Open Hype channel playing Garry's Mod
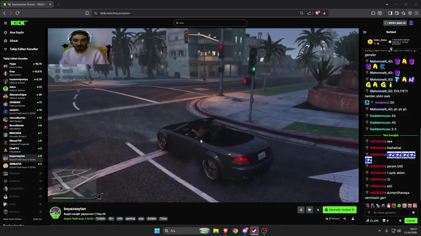This screenshot has width=421, height=236. [22, 65]
